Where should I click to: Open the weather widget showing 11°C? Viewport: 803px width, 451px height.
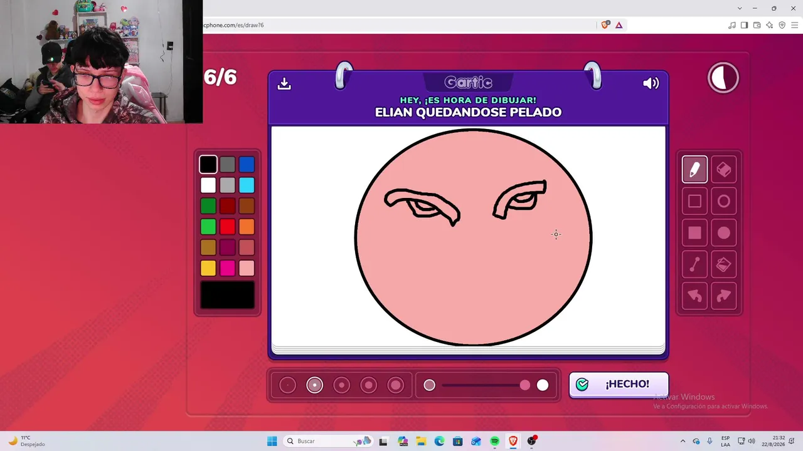[x=26, y=441]
